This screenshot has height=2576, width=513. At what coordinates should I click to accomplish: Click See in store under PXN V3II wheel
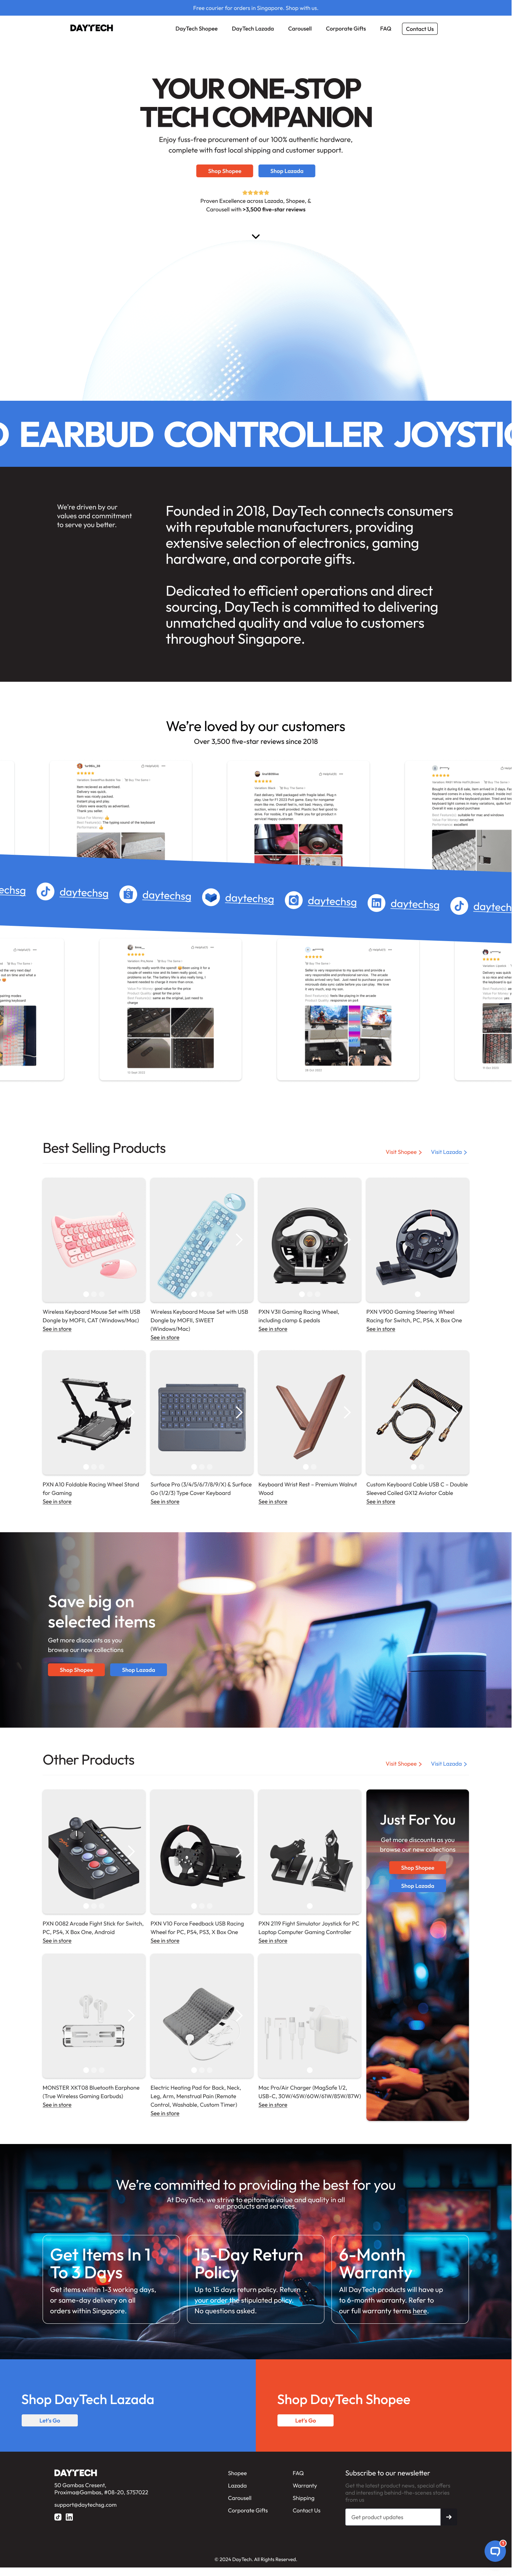click(x=273, y=1329)
